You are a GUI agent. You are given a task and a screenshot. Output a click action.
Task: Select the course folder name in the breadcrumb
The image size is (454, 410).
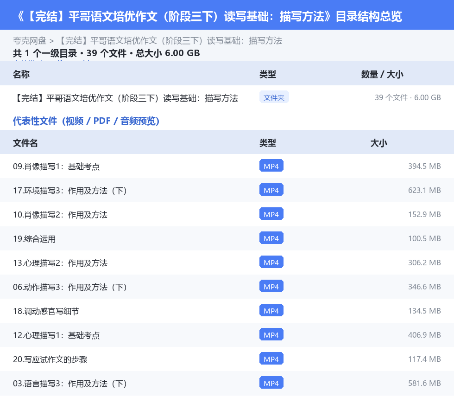pyautogui.click(x=170, y=41)
